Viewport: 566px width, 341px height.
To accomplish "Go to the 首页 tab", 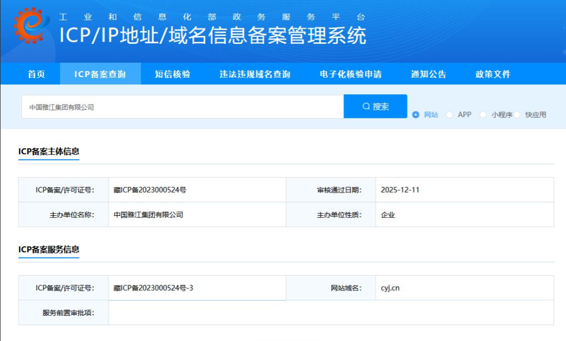I will coord(36,74).
